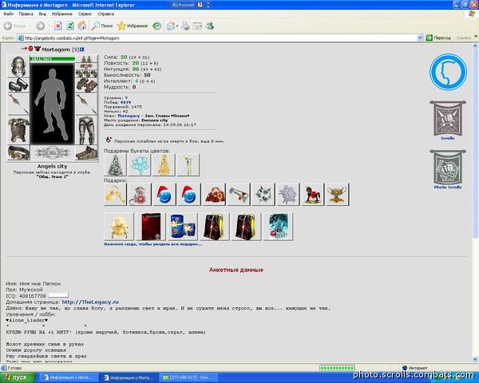The image size is (479, 383).
Task: Expand the Back button history dropdown
Action: click(x=30, y=26)
